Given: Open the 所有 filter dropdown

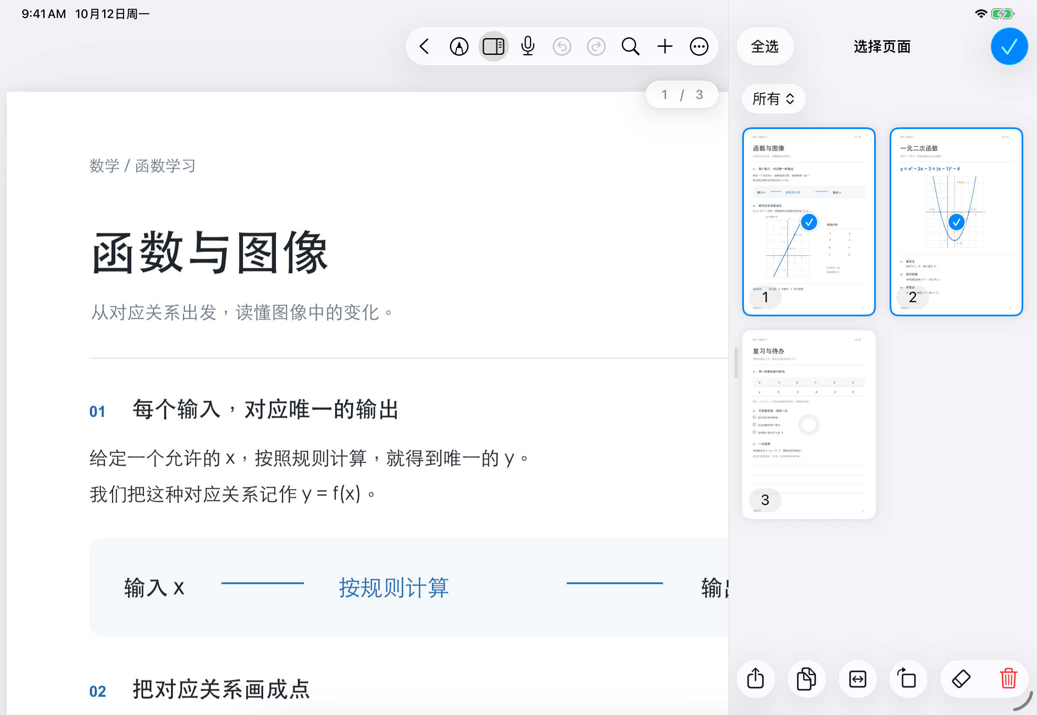Looking at the screenshot, I should [773, 99].
